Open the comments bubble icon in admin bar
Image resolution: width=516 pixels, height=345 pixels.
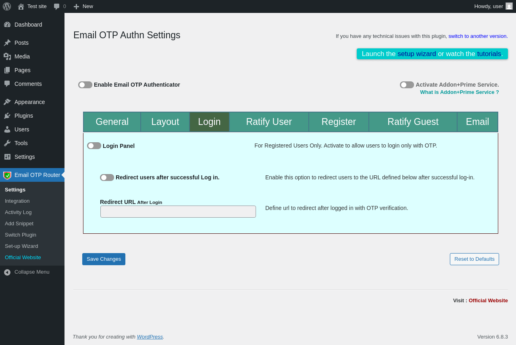(x=57, y=6)
